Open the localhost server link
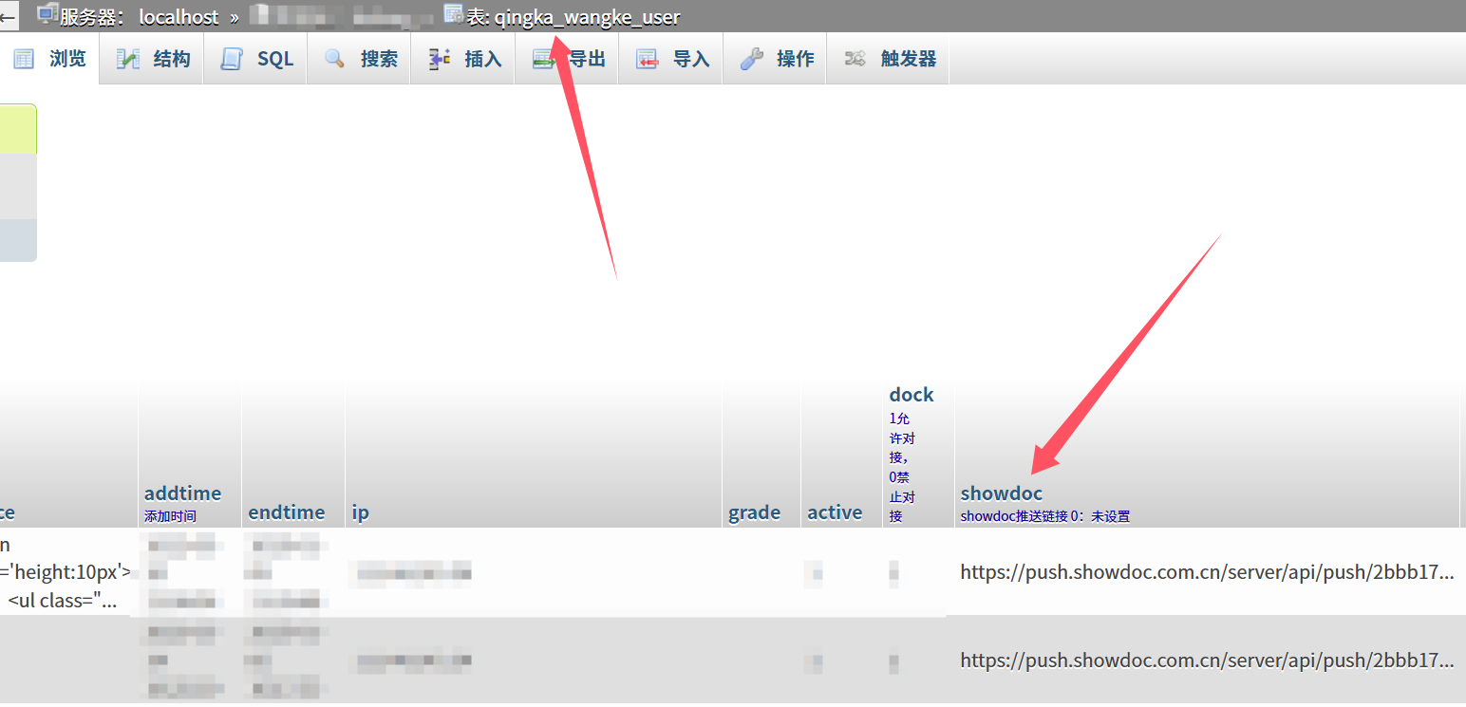 click(179, 17)
